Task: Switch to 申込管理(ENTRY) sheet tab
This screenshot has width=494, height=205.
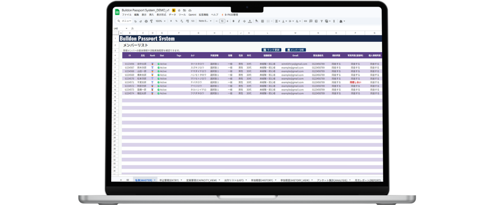Action: (x=169, y=180)
